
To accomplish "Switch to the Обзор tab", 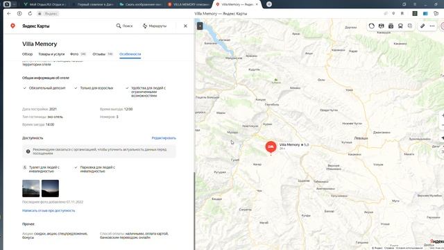I will (28, 54).
